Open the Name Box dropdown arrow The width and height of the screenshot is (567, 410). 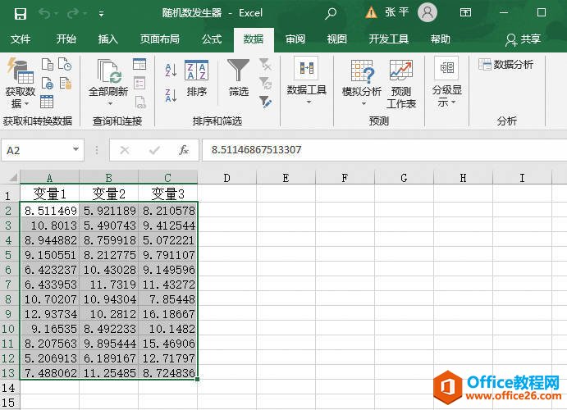point(75,149)
